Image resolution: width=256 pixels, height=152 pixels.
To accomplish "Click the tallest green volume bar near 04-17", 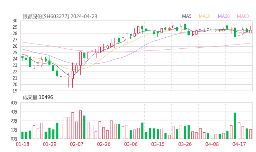I will (235, 126).
